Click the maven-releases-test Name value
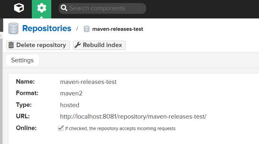Viewport: 259px width, 144px height. click(x=88, y=82)
